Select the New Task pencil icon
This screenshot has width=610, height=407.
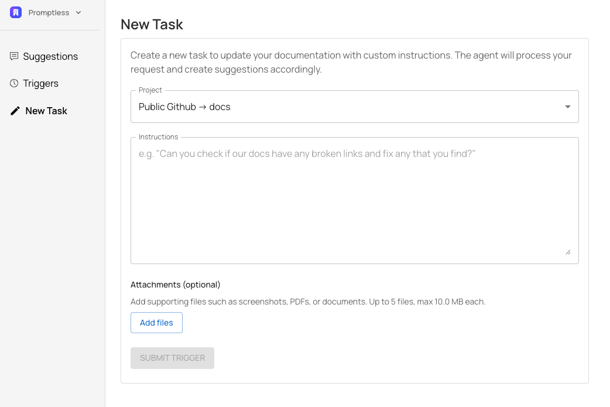point(15,110)
